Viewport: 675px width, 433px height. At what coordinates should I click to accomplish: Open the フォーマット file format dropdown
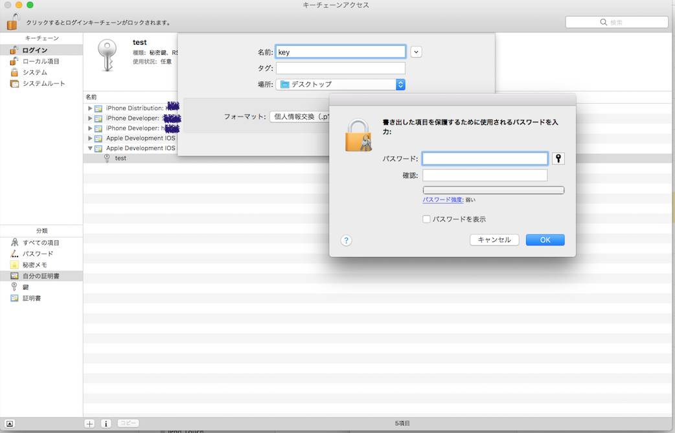pyautogui.click(x=300, y=117)
